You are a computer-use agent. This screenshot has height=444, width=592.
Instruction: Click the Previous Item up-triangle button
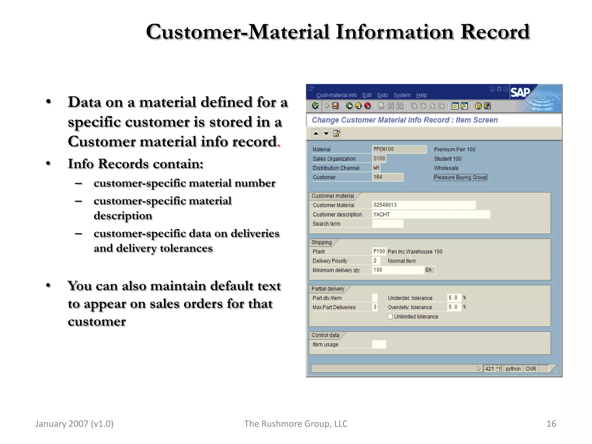coord(316,134)
